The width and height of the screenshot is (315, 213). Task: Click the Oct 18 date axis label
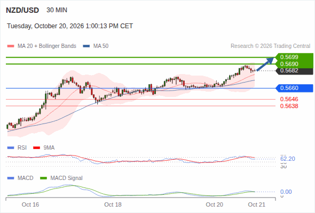tap(113, 204)
